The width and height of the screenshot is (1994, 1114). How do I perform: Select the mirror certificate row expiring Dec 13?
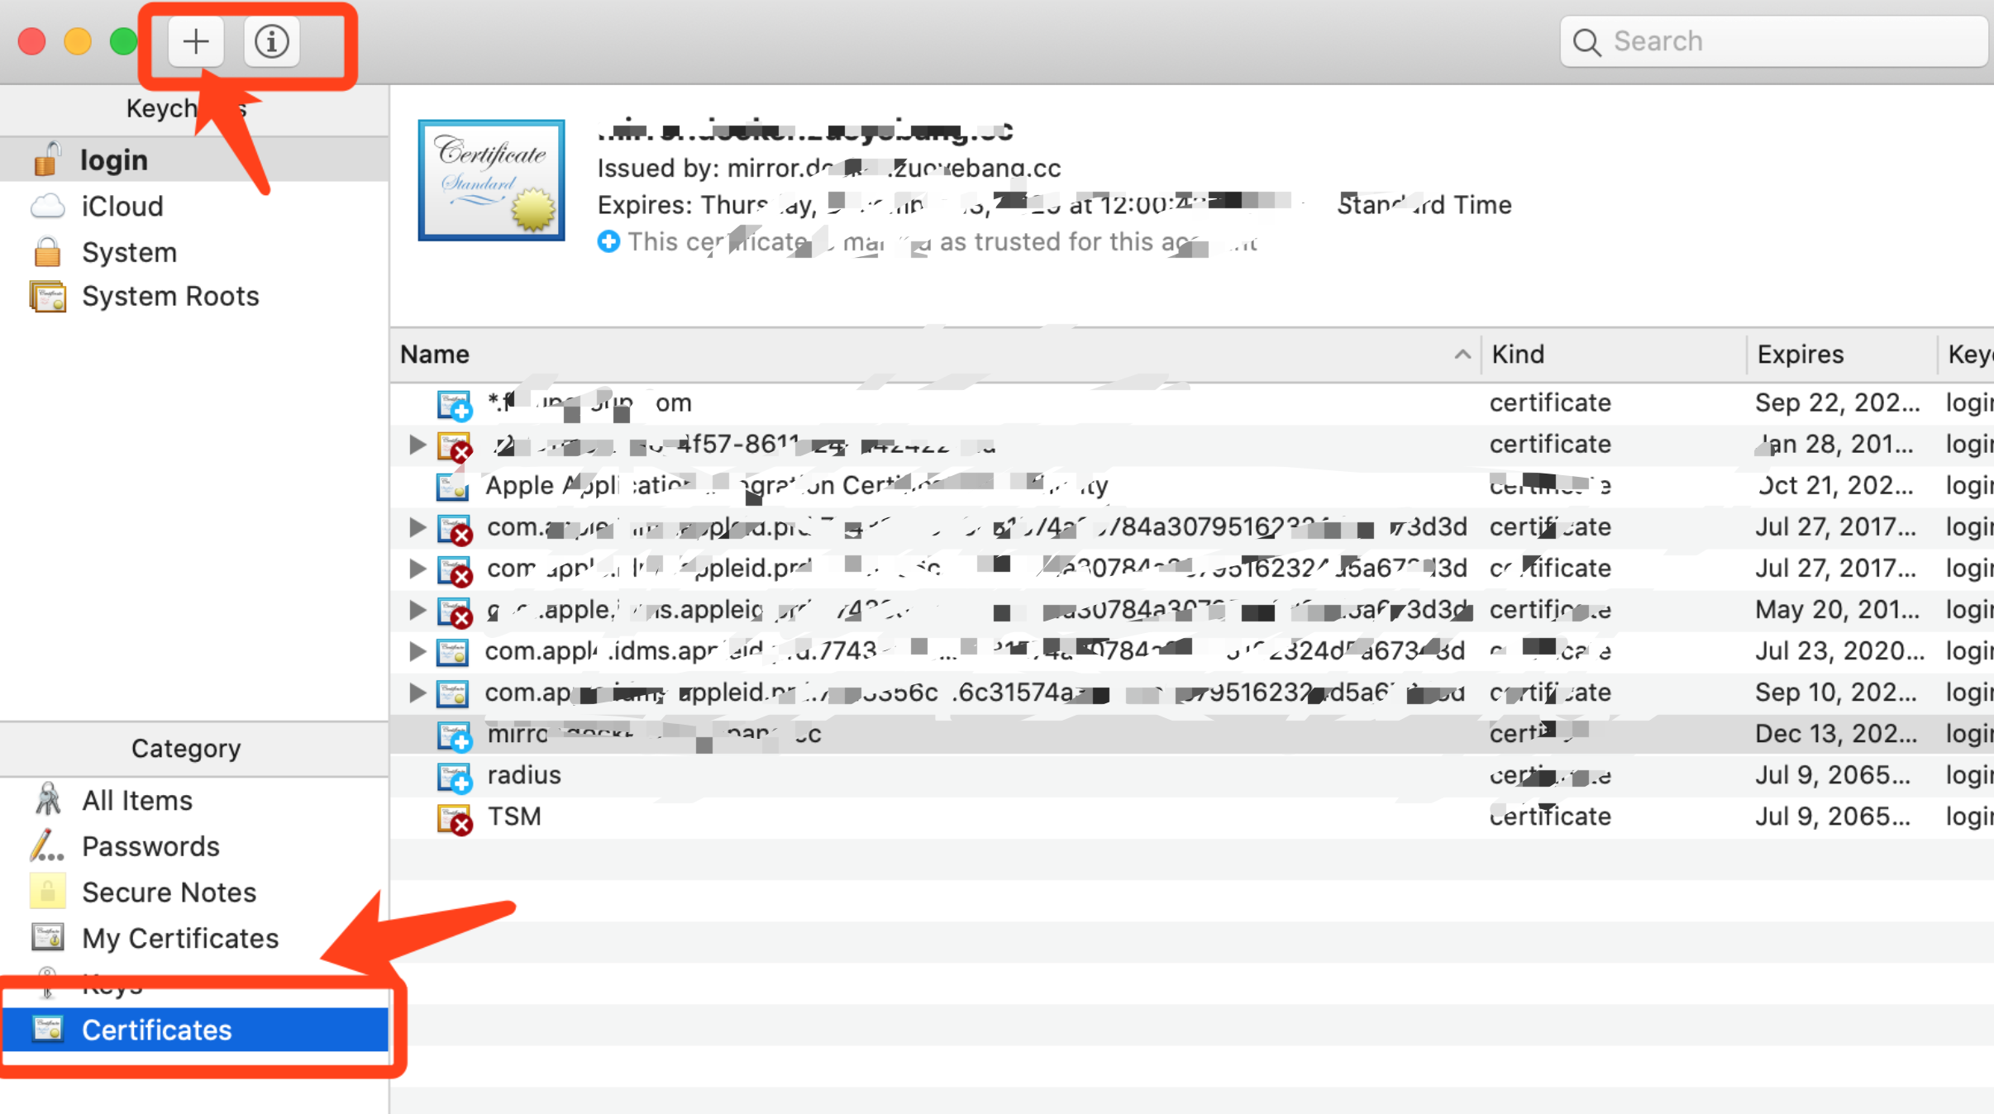point(1192,734)
